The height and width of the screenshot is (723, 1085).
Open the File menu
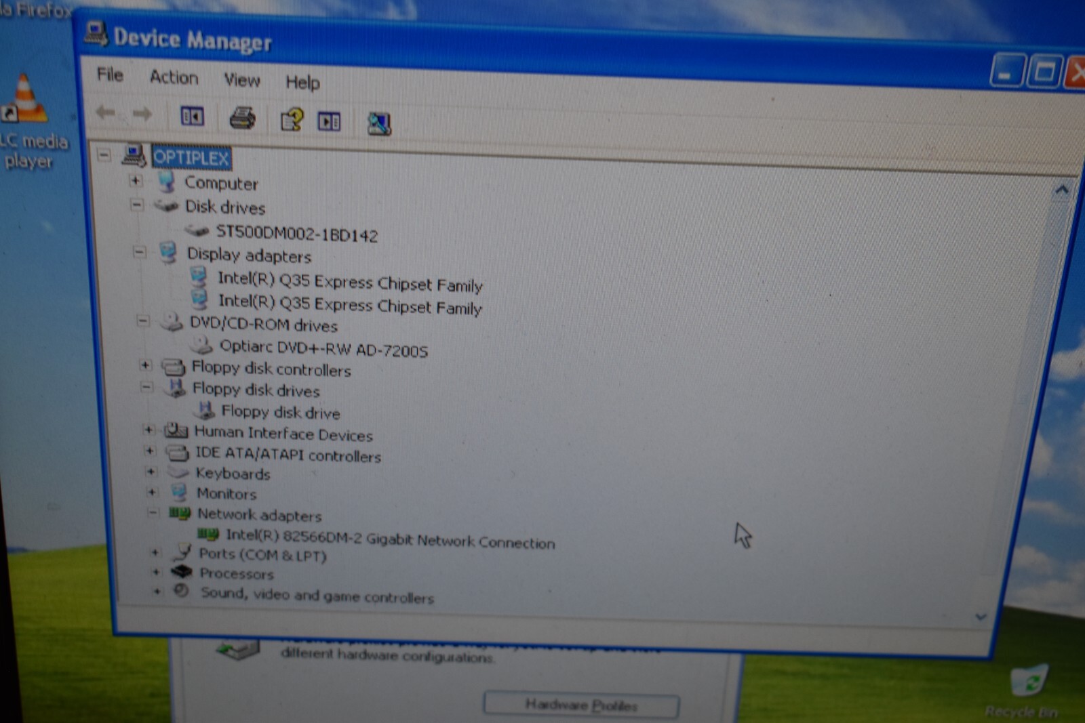(x=110, y=75)
